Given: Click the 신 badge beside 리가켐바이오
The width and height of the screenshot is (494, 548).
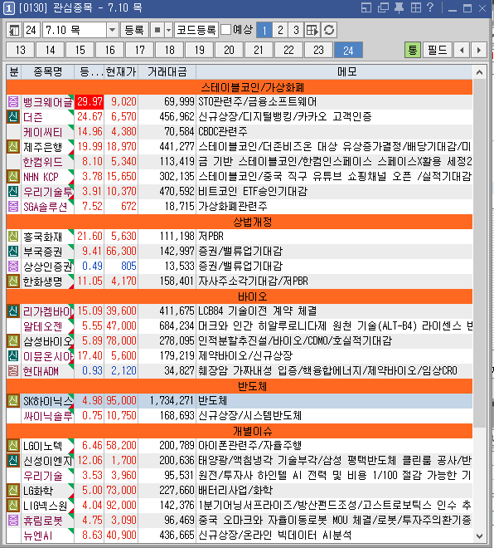Looking at the screenshot, I should [x=13, y=311].
